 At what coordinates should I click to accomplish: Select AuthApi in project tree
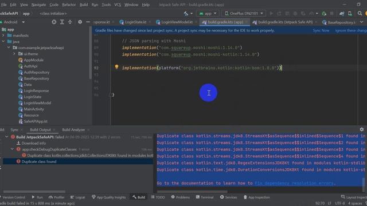(28, 66)
